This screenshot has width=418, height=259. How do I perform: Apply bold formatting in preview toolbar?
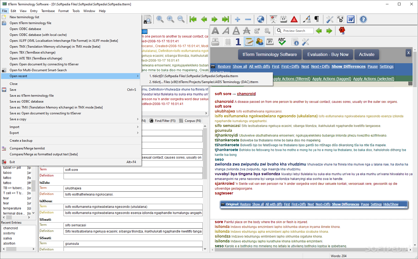[x=215, y=31]
